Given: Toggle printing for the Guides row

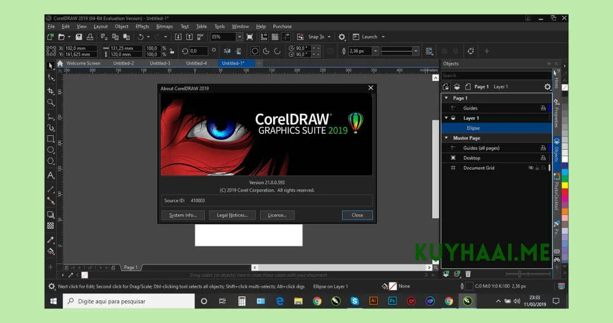Looking at the screenshot, I should [x=543, y=108].
